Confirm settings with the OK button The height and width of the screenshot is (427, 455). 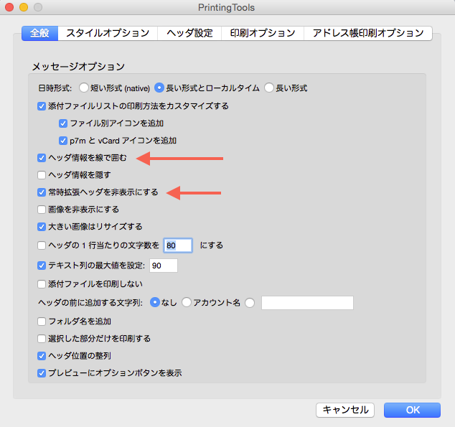[x=412, y=410]
